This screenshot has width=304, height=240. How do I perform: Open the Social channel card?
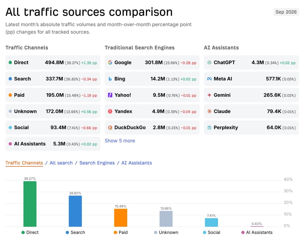pyautogui.click(x=53, y=127)
